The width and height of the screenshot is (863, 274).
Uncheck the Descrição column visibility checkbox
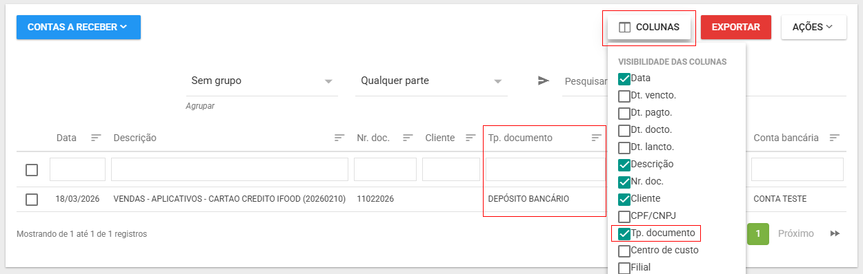624,165
